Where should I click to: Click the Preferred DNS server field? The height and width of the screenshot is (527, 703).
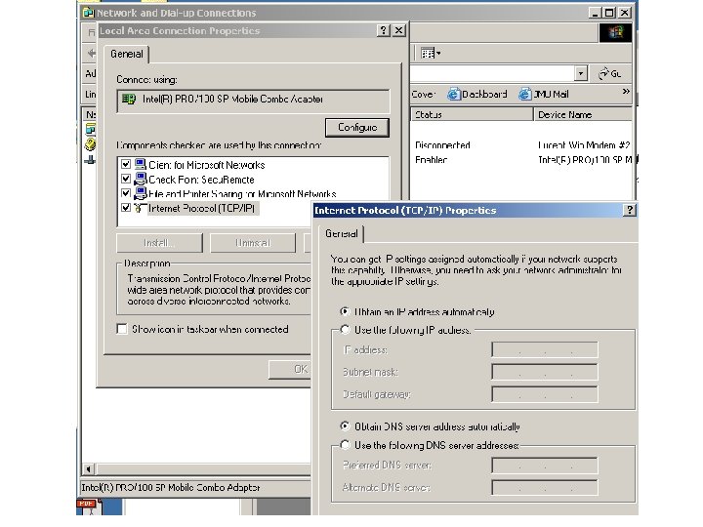point(545,466)
